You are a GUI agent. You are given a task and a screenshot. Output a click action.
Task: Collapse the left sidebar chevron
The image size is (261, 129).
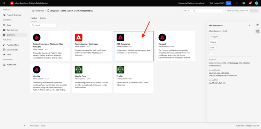(x=25, y=126)
